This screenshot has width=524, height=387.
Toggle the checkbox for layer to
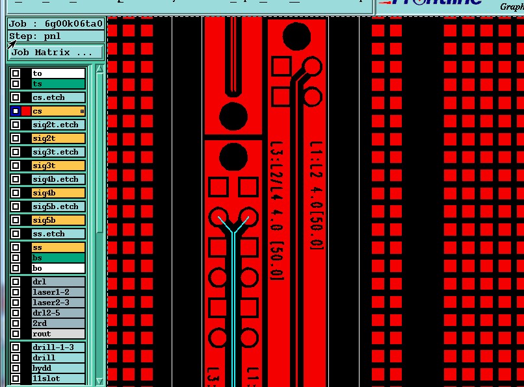(x=16, y=73)
